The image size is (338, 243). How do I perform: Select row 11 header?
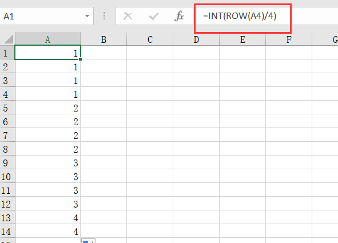pyautogui.click(x=7, y=190)
